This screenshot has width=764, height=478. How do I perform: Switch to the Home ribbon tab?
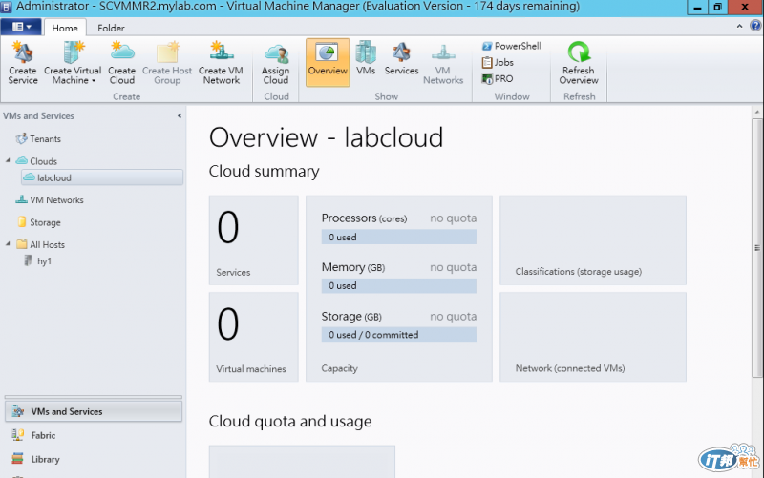65,28
